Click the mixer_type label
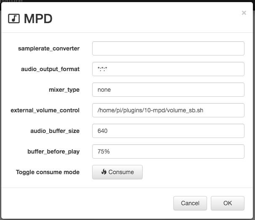The image size is (255, 220). pos(64,90)
